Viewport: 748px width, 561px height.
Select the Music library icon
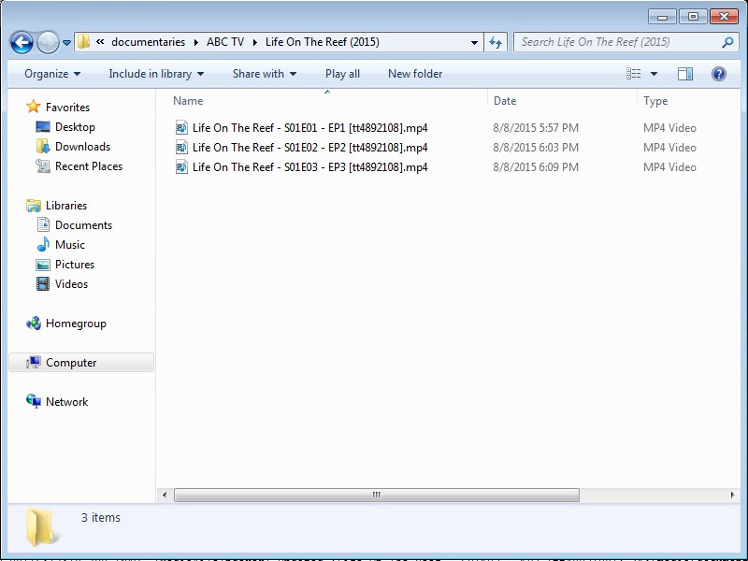point(43,245)
